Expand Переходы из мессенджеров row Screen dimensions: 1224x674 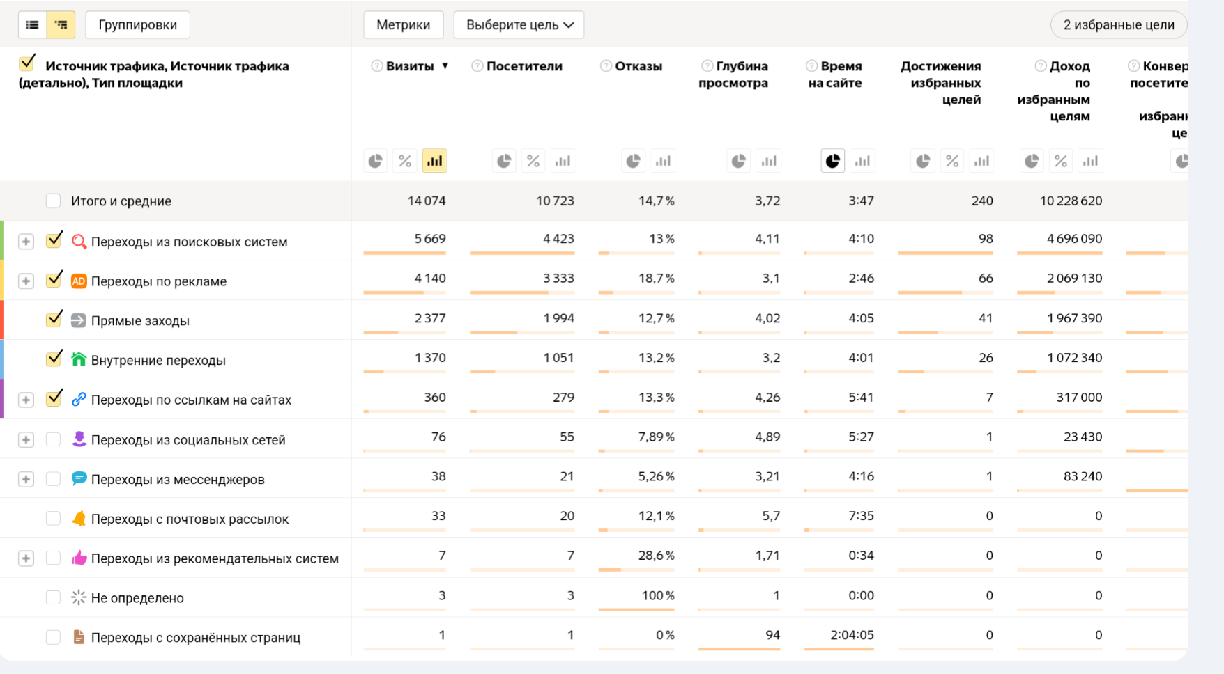(26, 479)
